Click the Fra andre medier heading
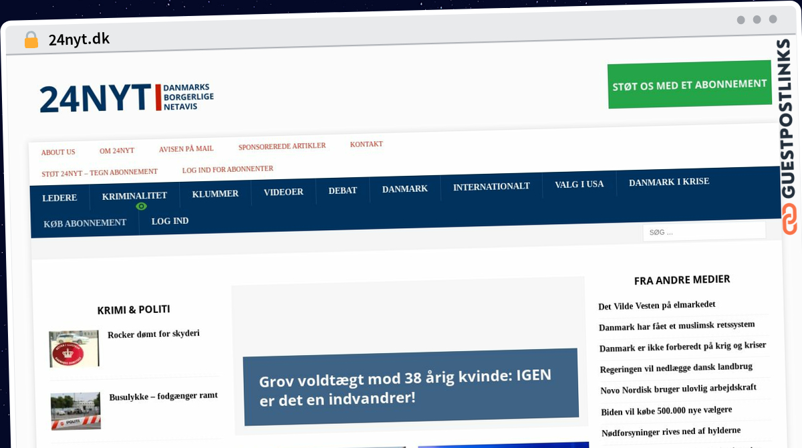802x448 pixels. [x=682, y=280]
